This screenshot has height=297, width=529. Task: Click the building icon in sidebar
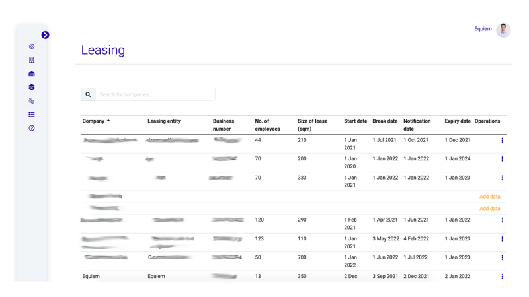32,60
